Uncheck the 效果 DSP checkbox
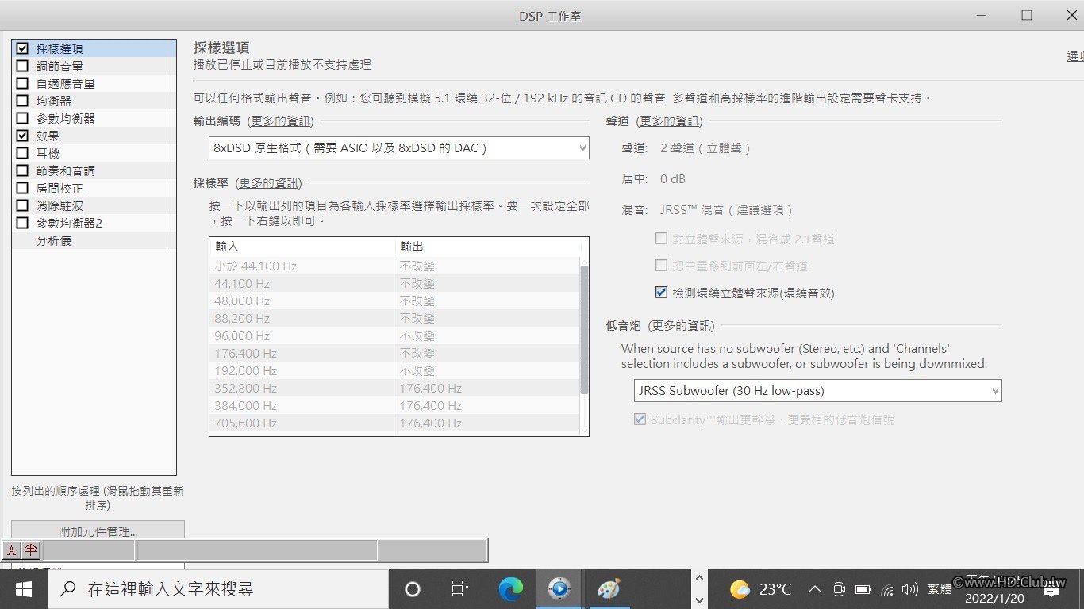The image size is (1084, 609). pyautogui.click(x=22, y=136)
